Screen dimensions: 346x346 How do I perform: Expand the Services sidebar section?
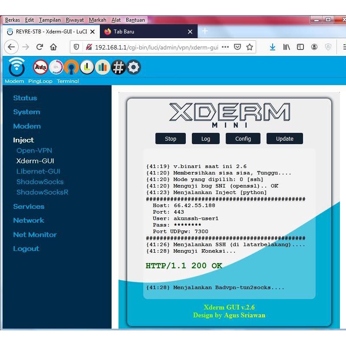tap(29, 207)
